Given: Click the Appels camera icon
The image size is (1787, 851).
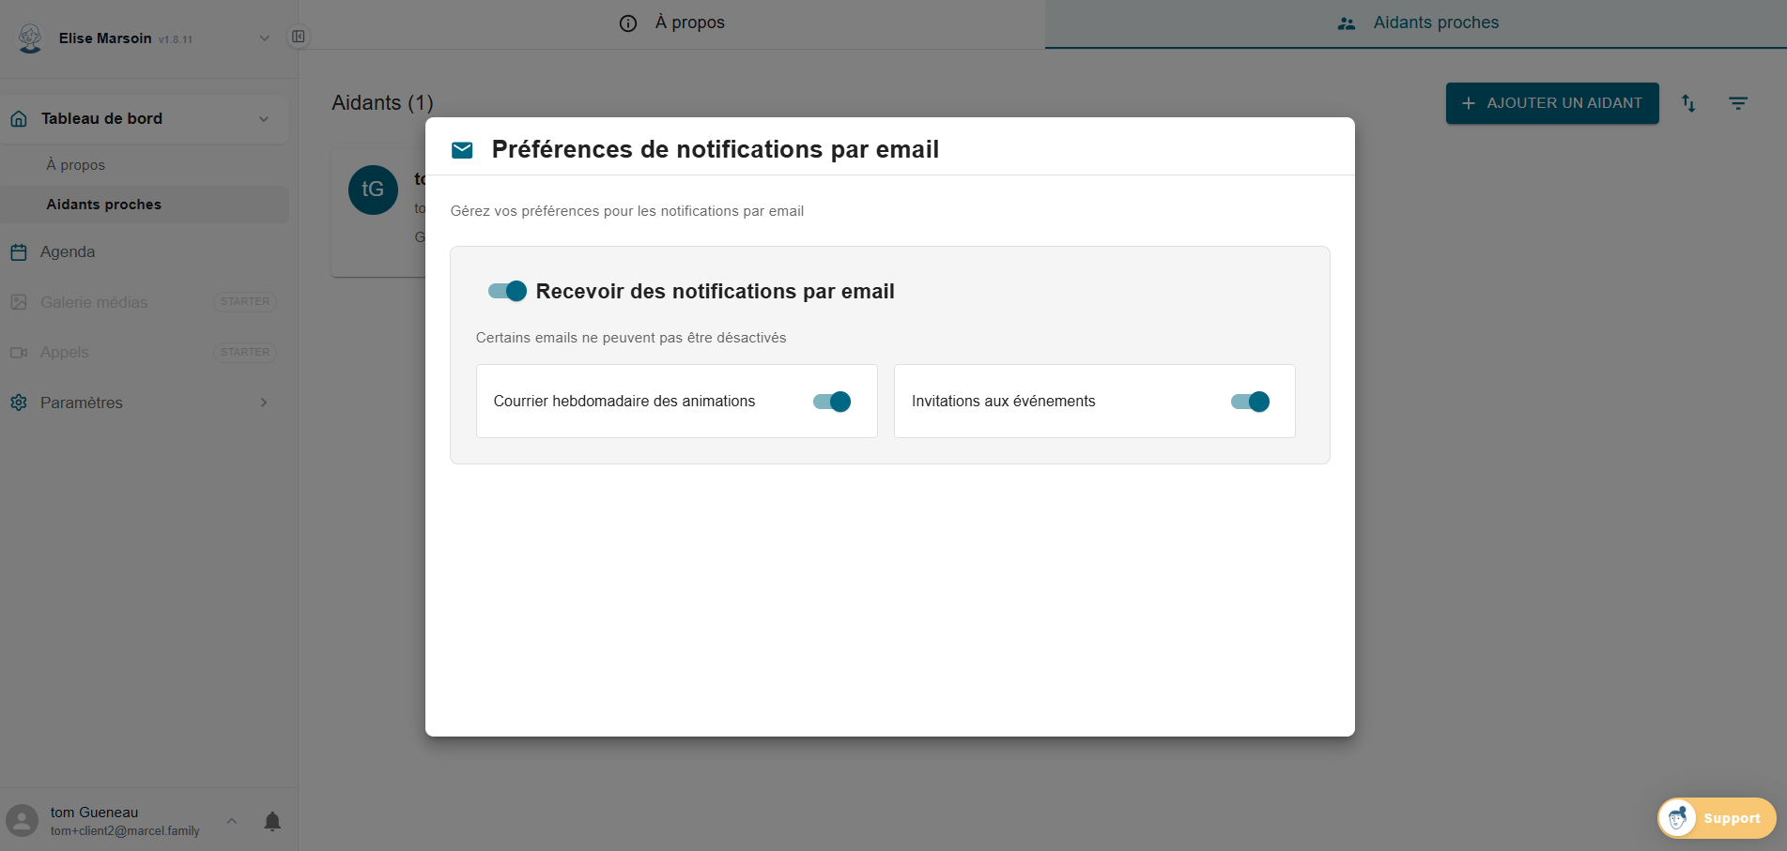Looking at the screenshot, I should [x=19, y=352].
